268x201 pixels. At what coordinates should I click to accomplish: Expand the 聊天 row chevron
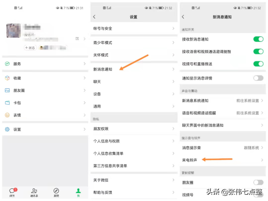point(173,82)
